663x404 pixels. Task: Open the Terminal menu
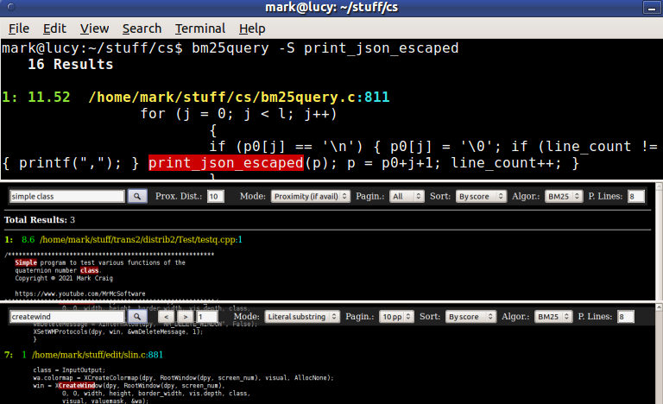pyautogui.click(x=200, y=28)
